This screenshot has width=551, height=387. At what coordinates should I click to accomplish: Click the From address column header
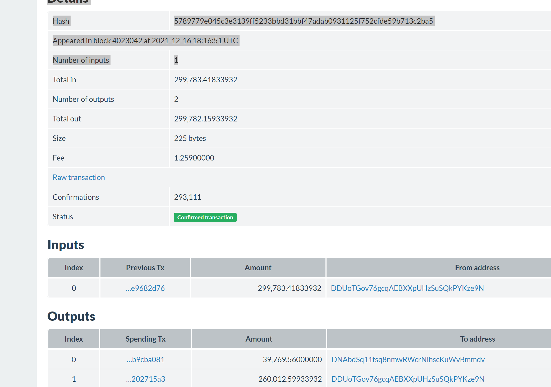coord(477,267)
